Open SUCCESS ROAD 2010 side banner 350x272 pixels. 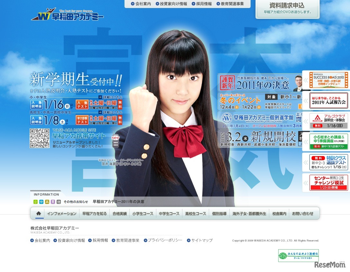(x=328, y=80)
